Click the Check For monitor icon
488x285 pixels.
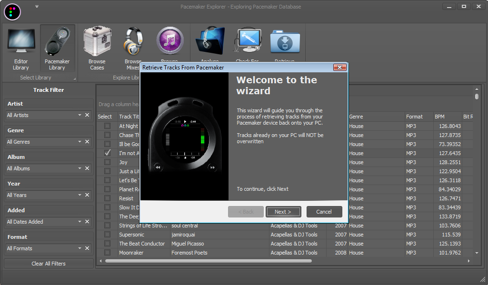(x=247, y=41)
